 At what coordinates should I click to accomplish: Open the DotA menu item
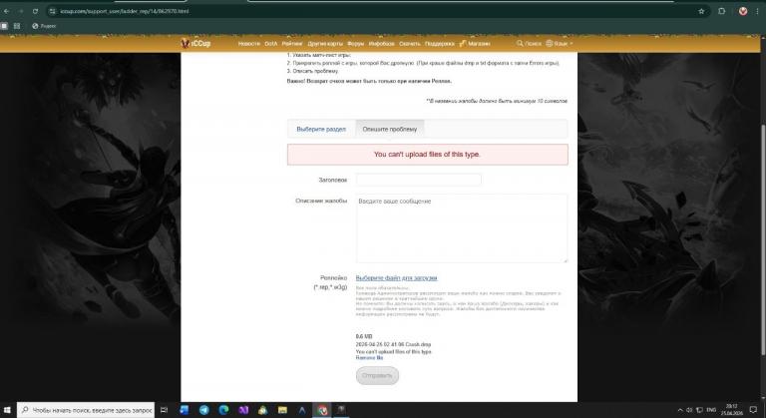pyautogui.click(x=271, y=44)
